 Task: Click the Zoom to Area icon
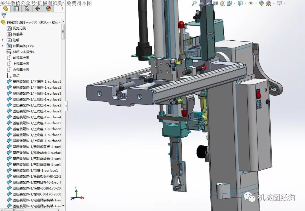[x=202, y=3]
